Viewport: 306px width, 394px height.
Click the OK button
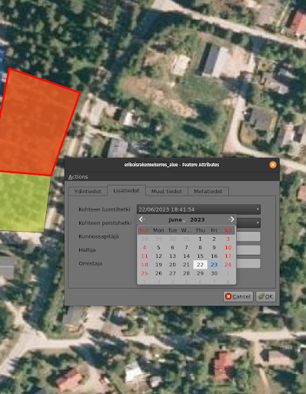(x=265, y=296)
